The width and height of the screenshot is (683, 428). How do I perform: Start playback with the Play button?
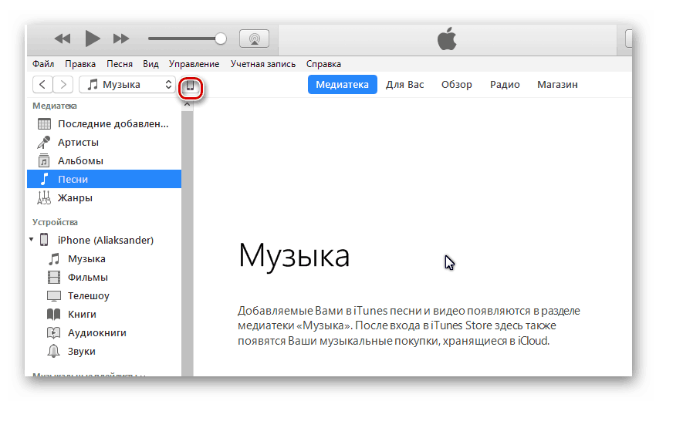pos(93,39)
